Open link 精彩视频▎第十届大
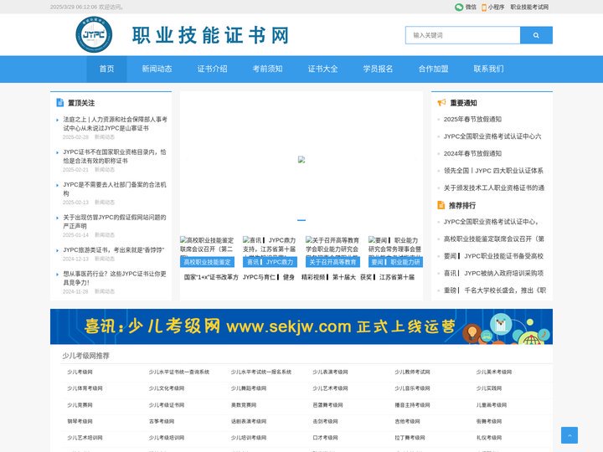The height and width of the screenshot is (452, 603). [x=328, y=277]
